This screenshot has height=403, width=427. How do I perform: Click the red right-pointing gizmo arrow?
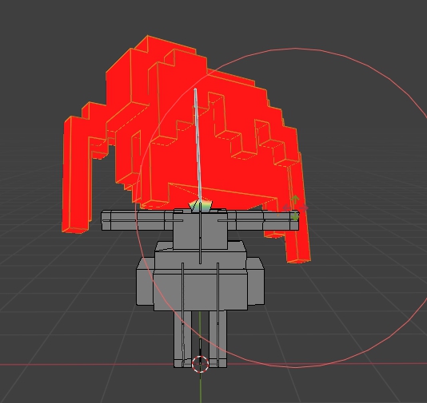tap(304, 208)
